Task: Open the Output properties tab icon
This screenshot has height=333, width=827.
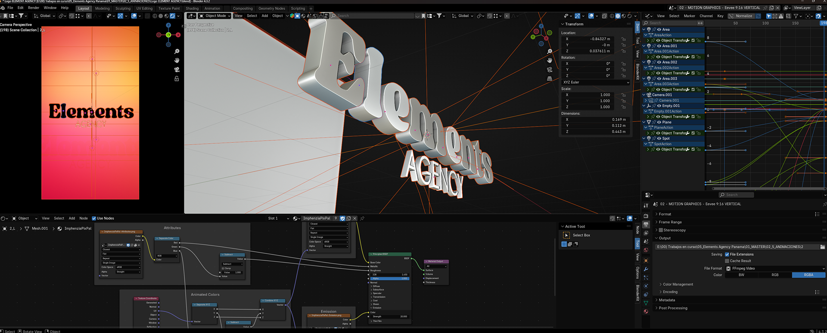Action: pos(646,225)
